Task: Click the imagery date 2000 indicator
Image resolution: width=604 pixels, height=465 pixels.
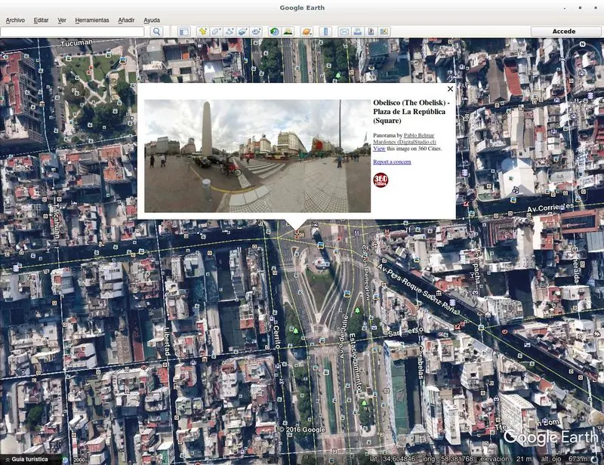Action: (79, 460)
